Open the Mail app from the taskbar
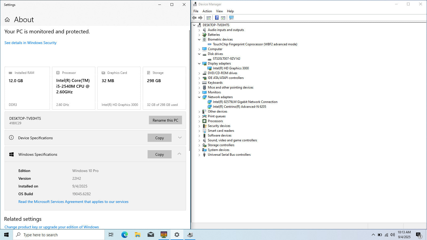 [151, 235]
